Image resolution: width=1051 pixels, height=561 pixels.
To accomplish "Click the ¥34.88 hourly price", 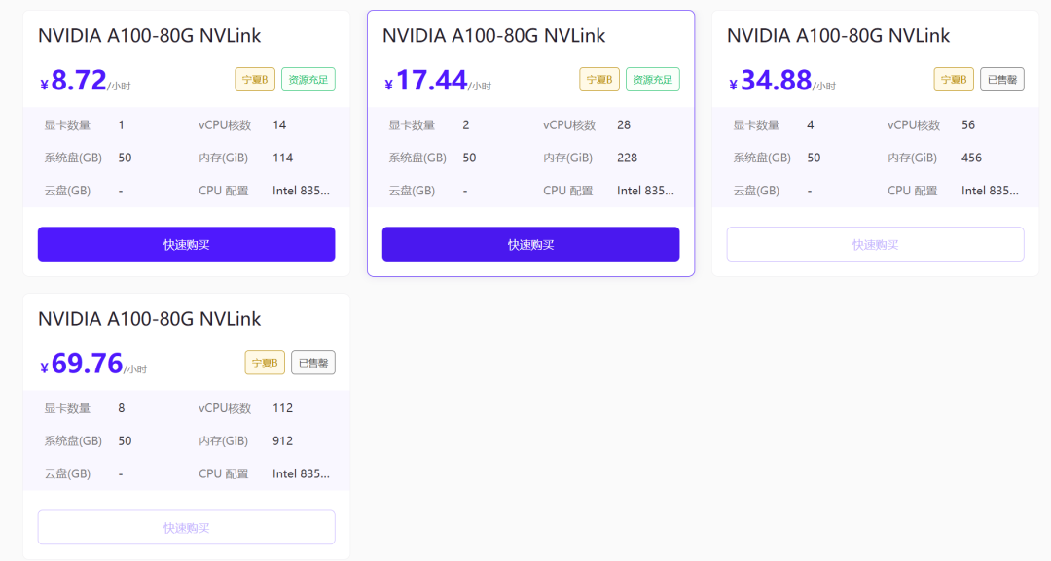I will coord(776,80).
